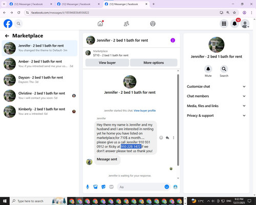The image size is (256, 205).
Task: Click the View buyer button
Action: click(107, 63)
